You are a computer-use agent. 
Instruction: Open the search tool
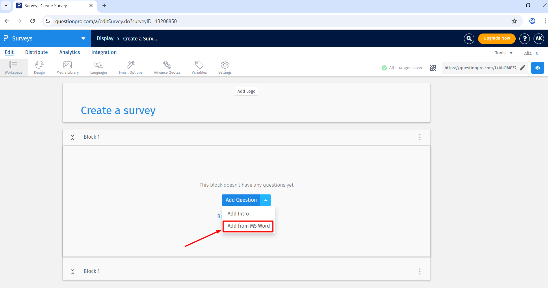tap(469, 38)
